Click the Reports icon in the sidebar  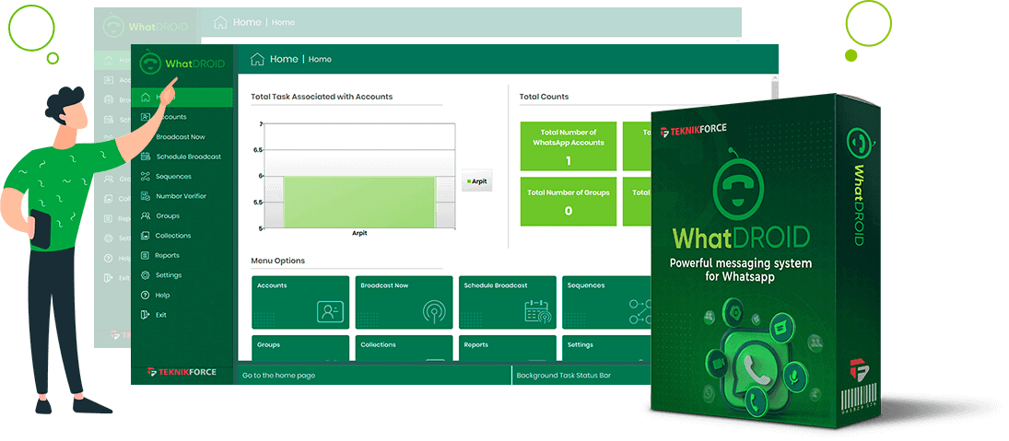tap(146, 256)
